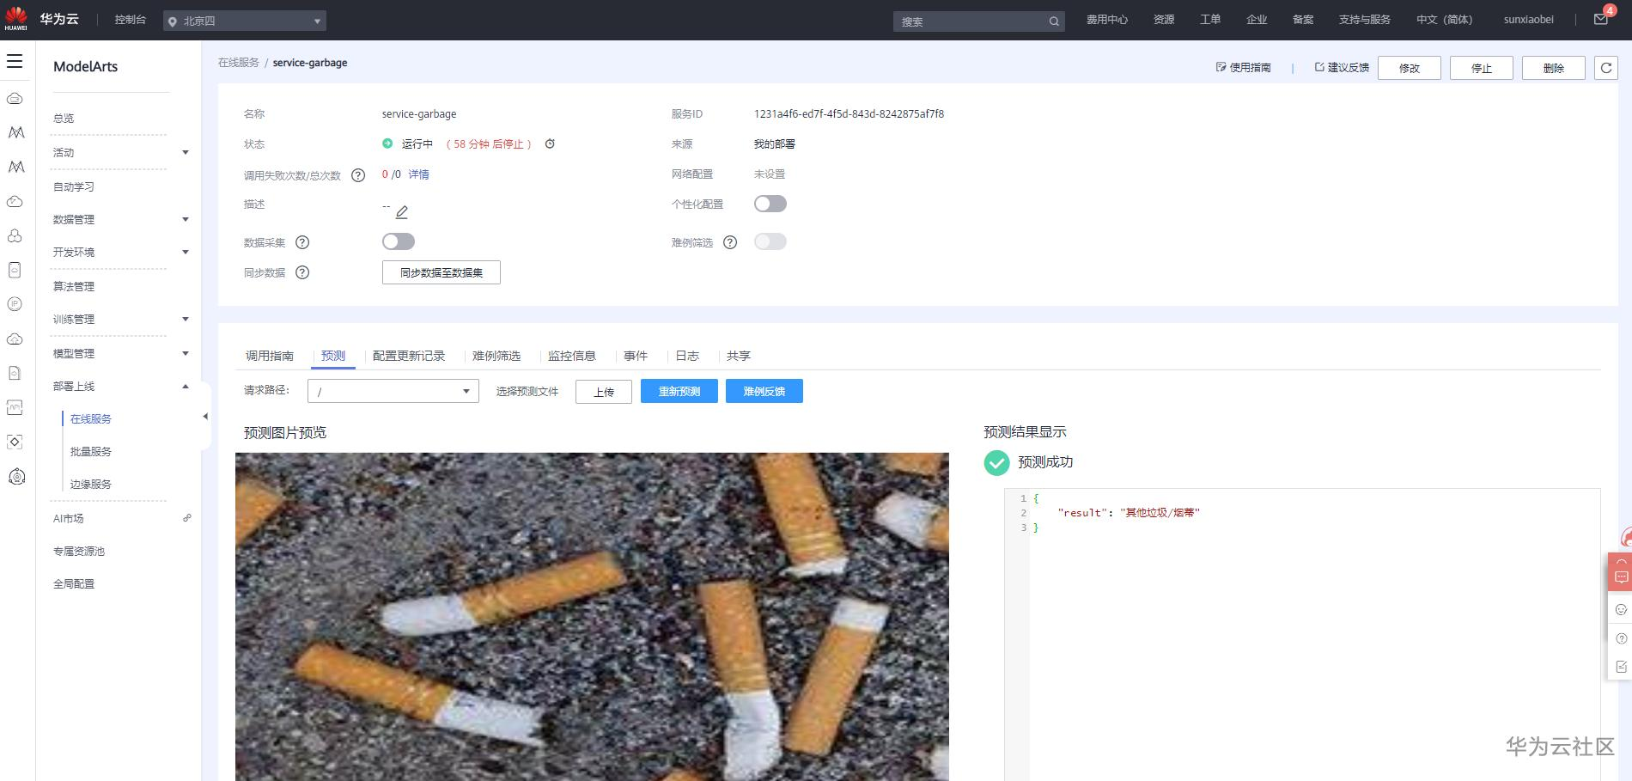The height and width of the screenshot is (781, 1632).
Task: Click the search magnifier icon
Action: click(x=1054, y=21)
